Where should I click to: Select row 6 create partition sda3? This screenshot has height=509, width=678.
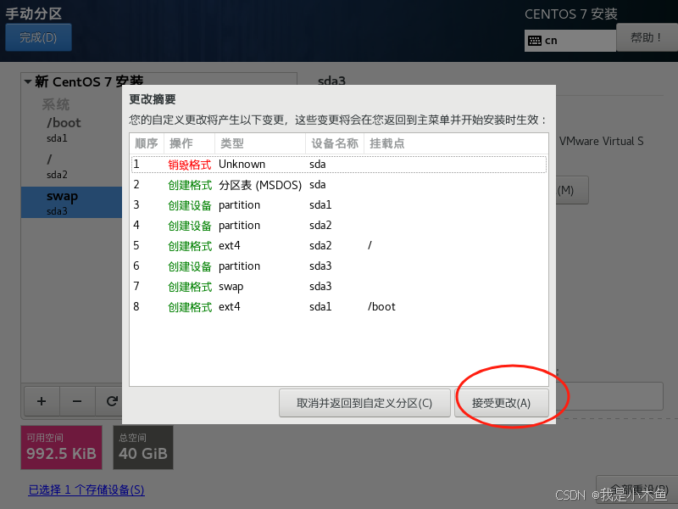[339, 266]
